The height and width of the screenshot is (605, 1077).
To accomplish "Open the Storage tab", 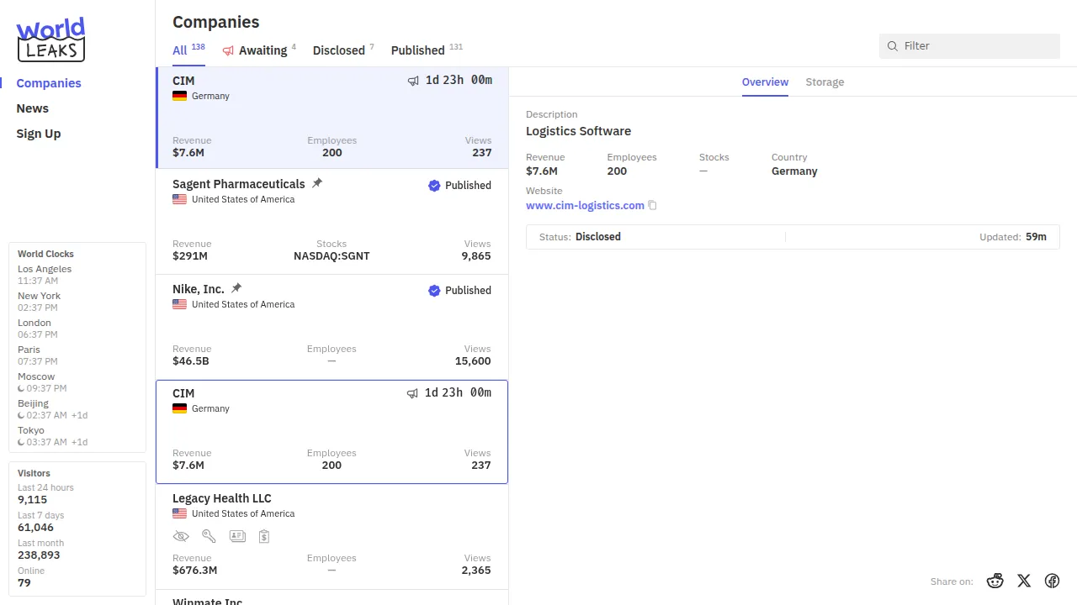I will [x=825, y=82].
